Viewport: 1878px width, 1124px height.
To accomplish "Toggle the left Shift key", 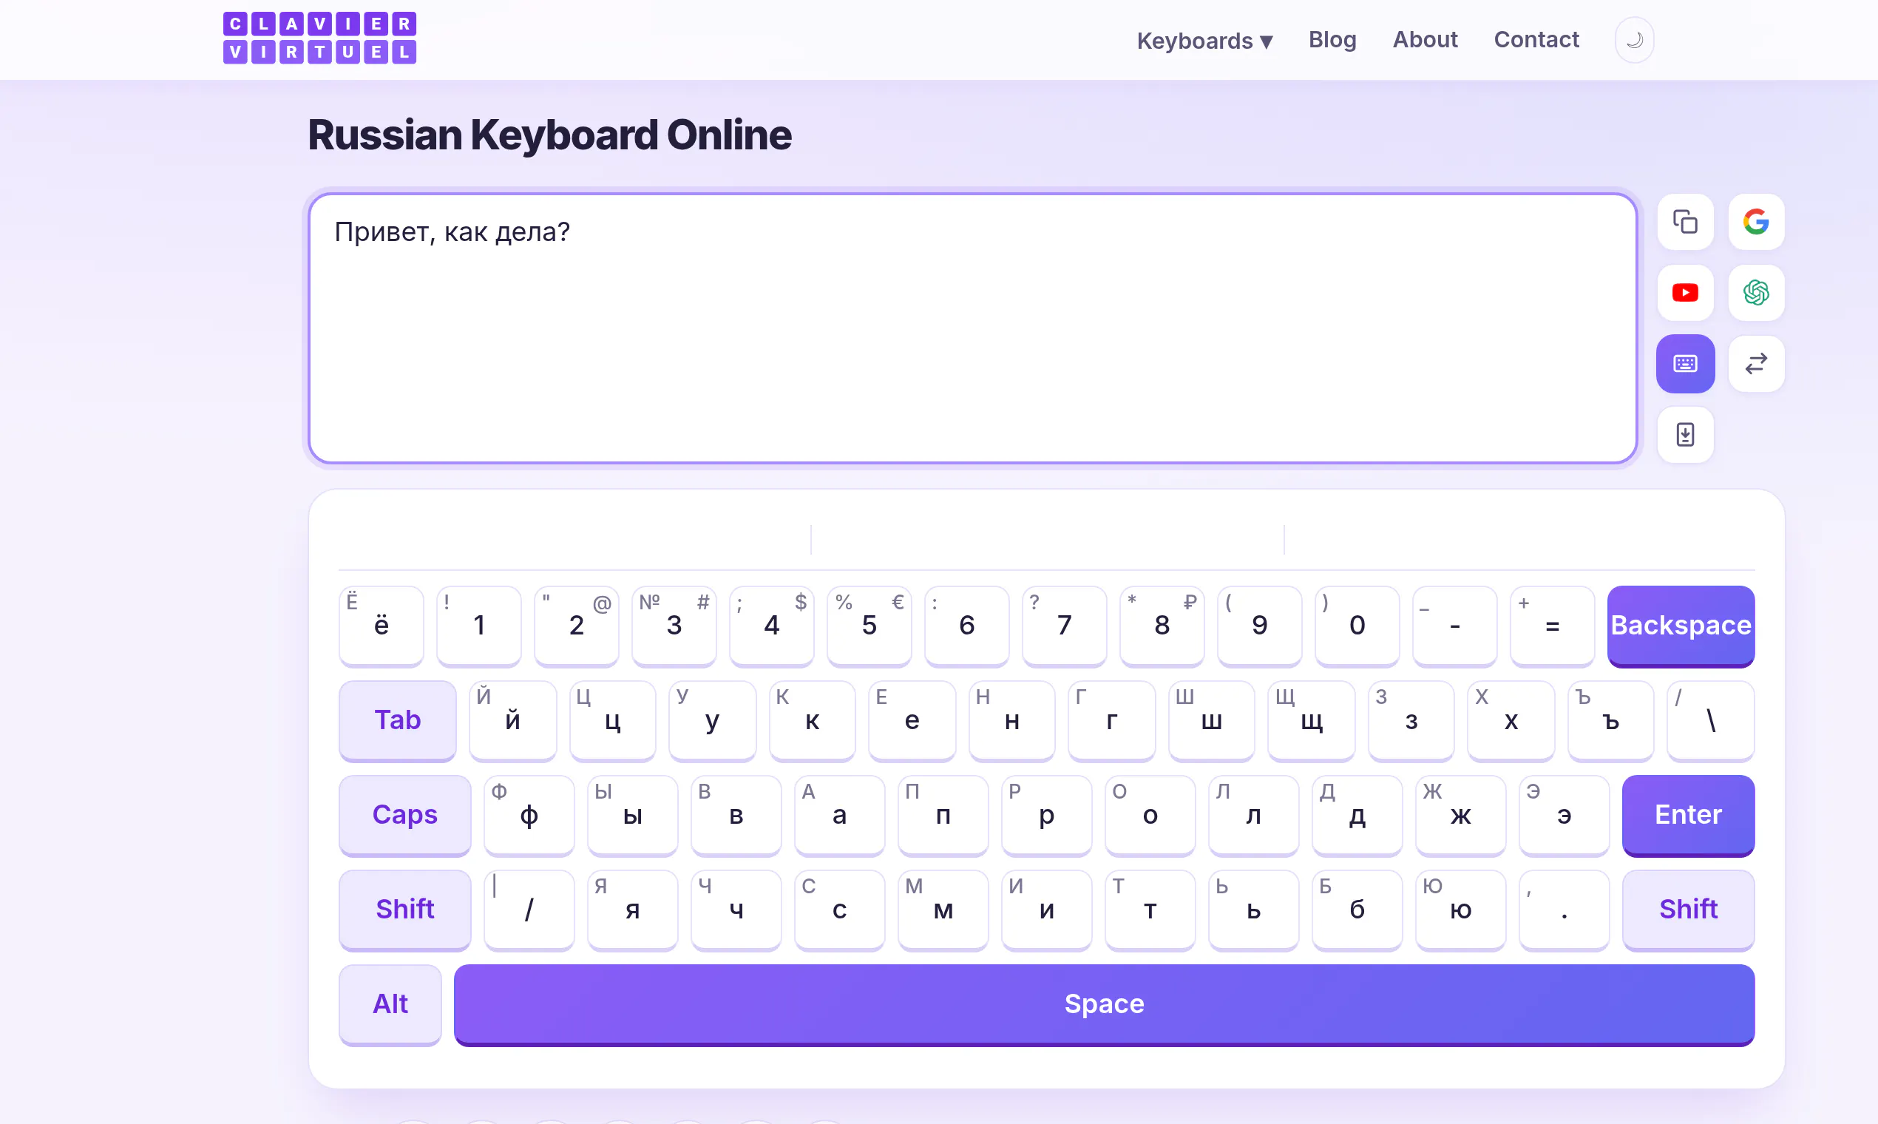I will pos(404,910).
